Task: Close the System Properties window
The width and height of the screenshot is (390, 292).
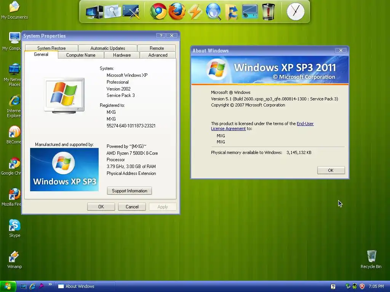Action: 172,36
